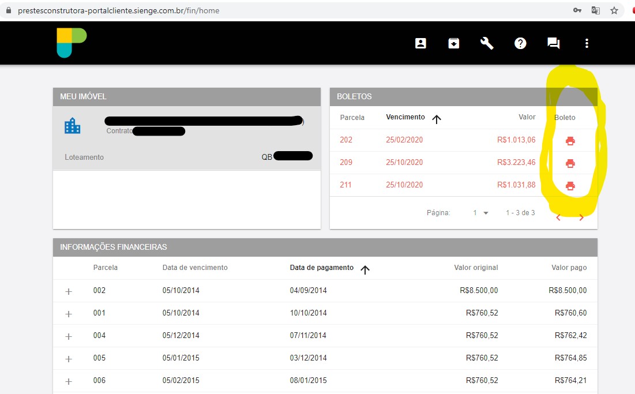The image size is (635, 394).
Task: Open the chat messages icon
Action: point(553,43)
